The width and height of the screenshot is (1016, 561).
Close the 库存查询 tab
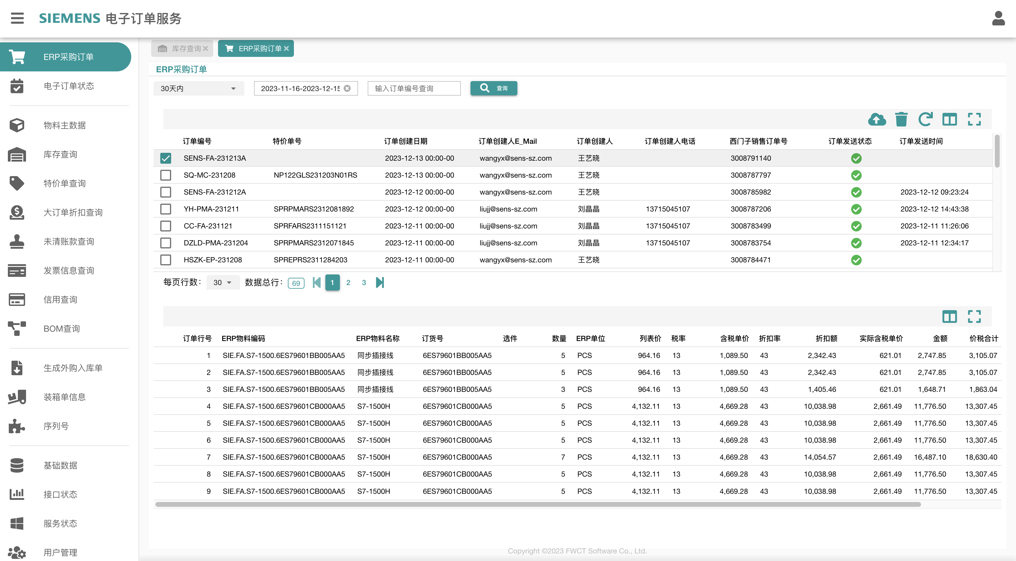[x=206, y=48]
